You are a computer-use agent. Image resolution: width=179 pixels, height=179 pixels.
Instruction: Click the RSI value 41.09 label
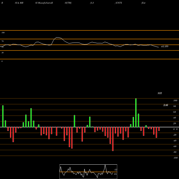(165, 47)
